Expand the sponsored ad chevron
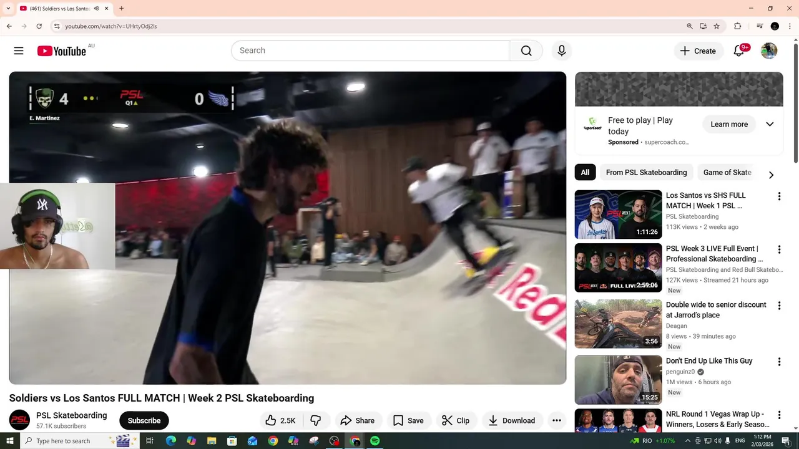 [770, 124]
